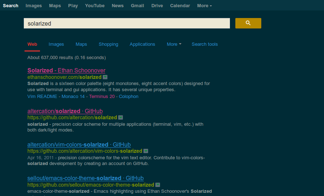Open Drive from top bar

[x=157, y=6]
